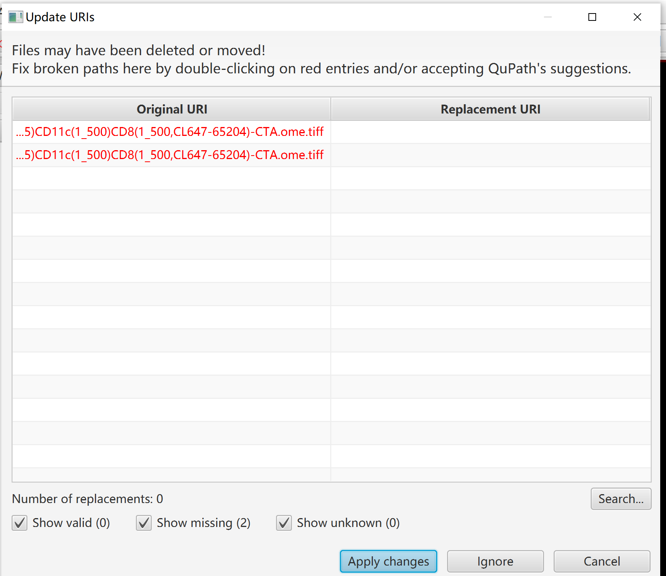Maximize the Update URIs dialog
Viewport: 666px width, 576px height.
point(592,17)
